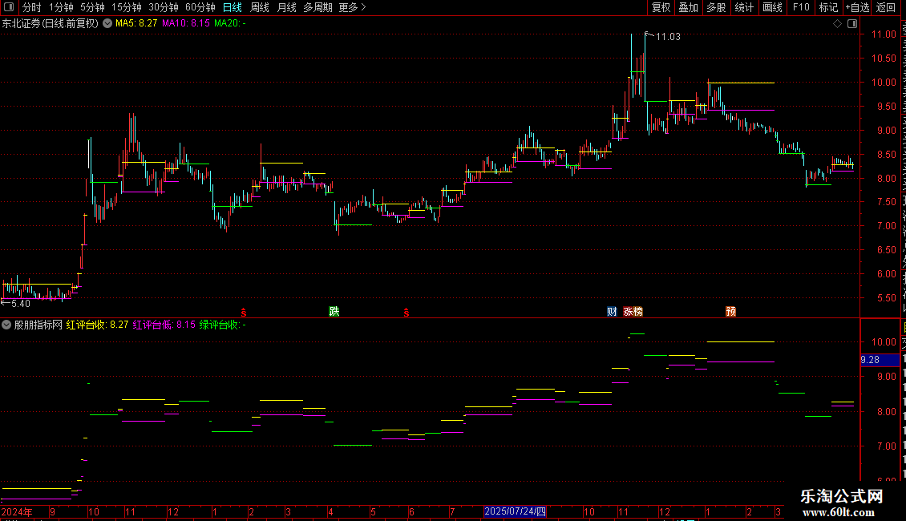Click the 东北证券(日线.前复权) title
Image resolution: width=906 pixels, height=521 pixels.
point(51,24)
